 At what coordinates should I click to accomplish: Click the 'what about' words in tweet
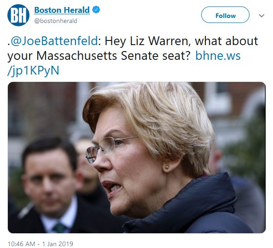point(227,41)
